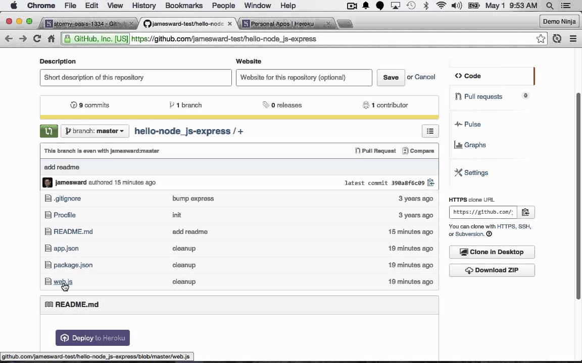View the 1 contributor page
This screenshot has height=363, width=582.
point(385,105)
